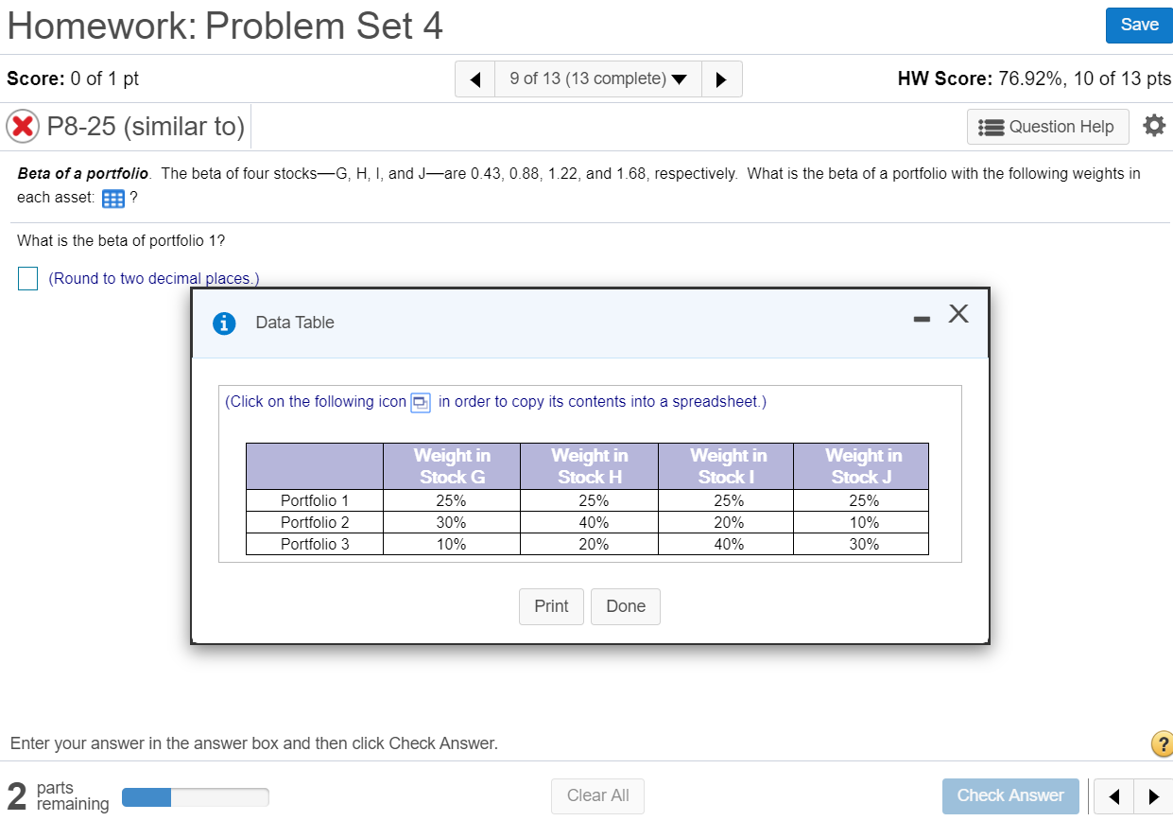Click the info icon in Data Table dialog
The image size is (1173, 821).
[224, 323]
